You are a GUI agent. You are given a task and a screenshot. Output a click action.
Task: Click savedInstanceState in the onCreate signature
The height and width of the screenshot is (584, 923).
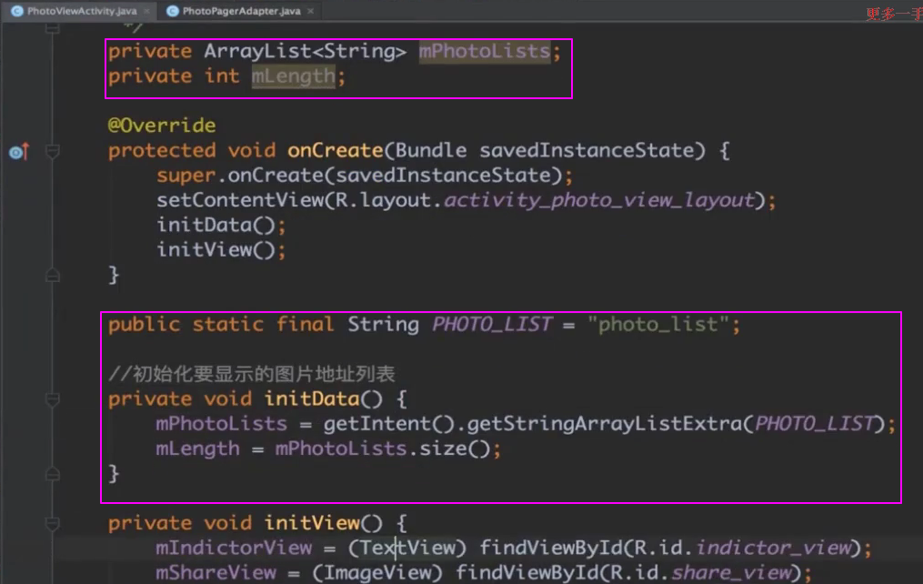[x=587, y=151]
